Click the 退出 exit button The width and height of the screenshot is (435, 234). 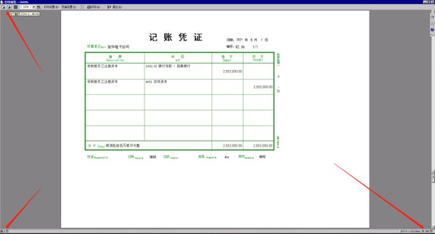click(x=115, y=7)
